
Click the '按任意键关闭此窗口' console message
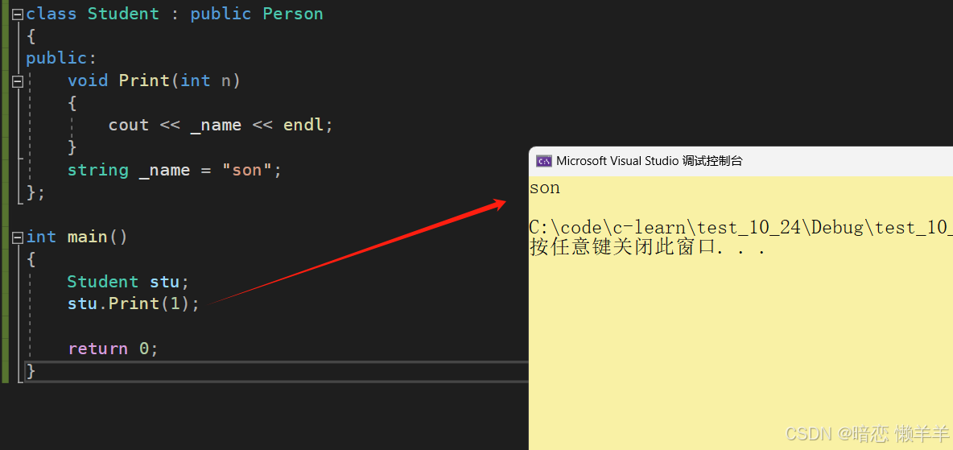tap(647, 248)
